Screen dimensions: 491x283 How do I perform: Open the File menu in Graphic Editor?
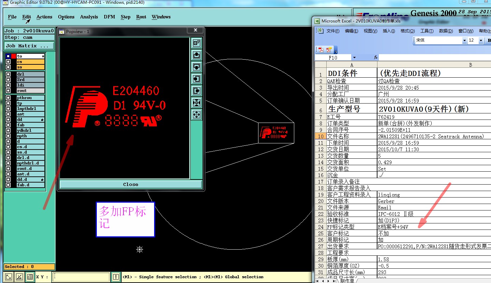coord(12,17)
